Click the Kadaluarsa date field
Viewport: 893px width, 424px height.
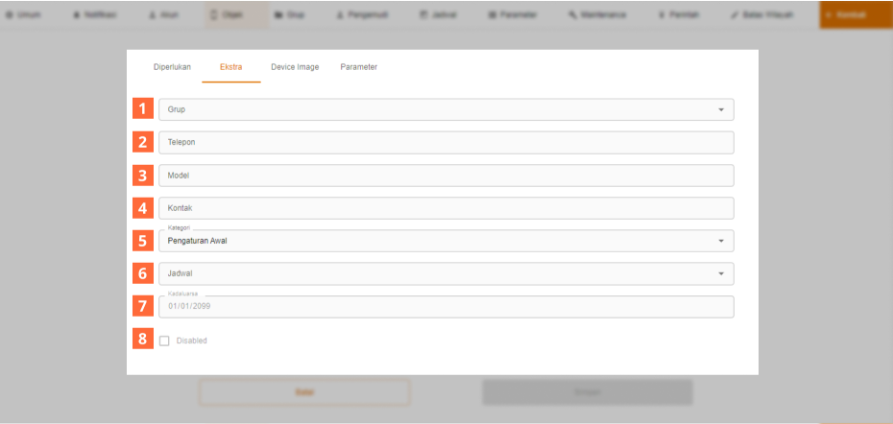446,307
